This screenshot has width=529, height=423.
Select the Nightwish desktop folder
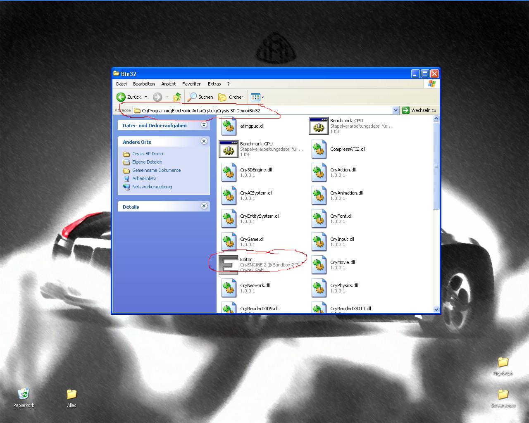point(503,366)
